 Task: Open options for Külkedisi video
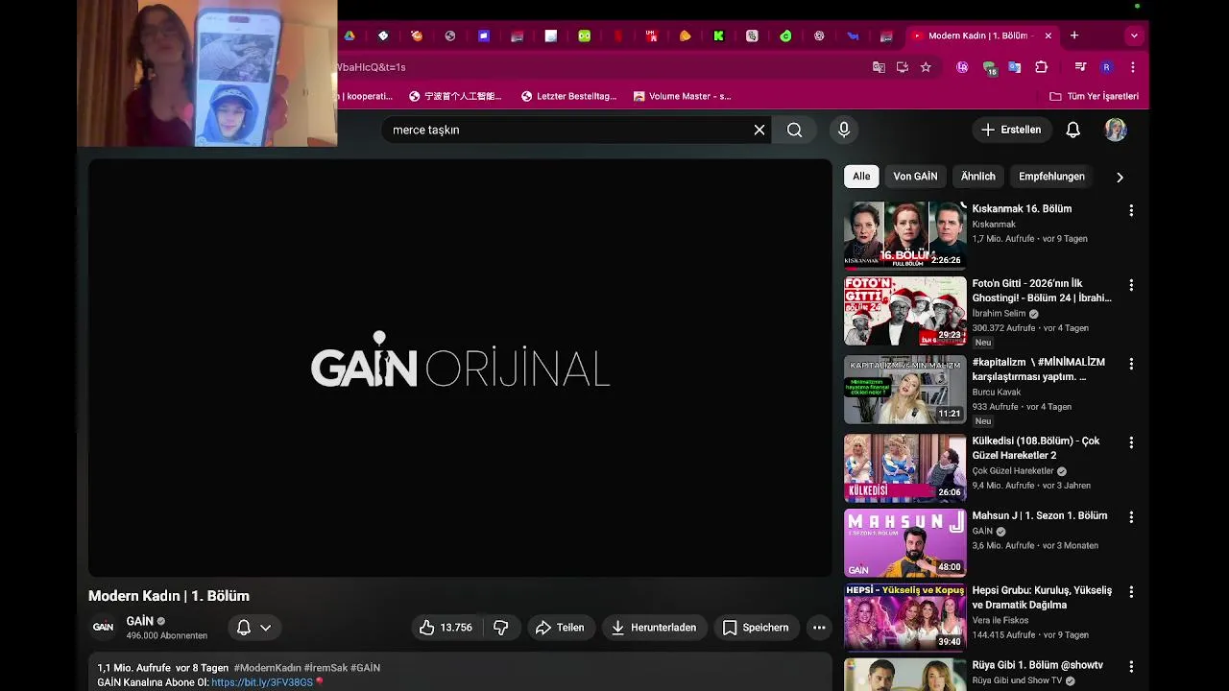(1131, 442)
